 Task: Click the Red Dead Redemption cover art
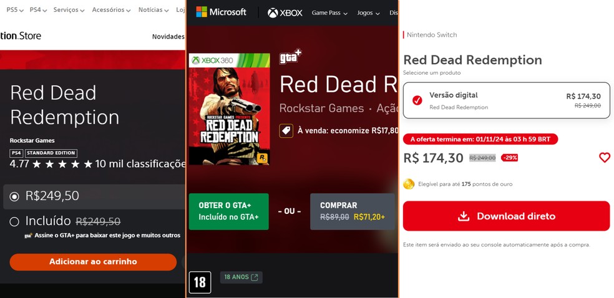(229, 109)
